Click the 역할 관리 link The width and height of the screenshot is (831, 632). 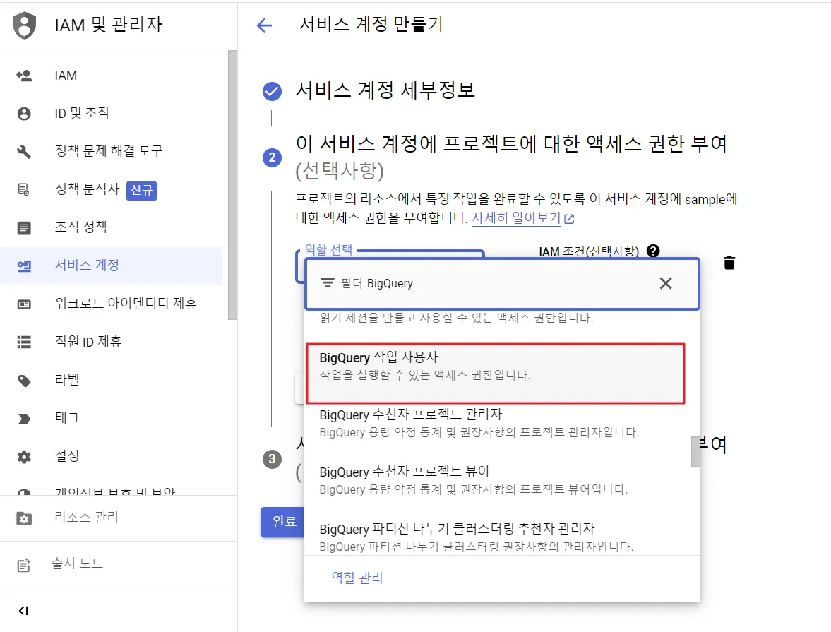[357, 578]
